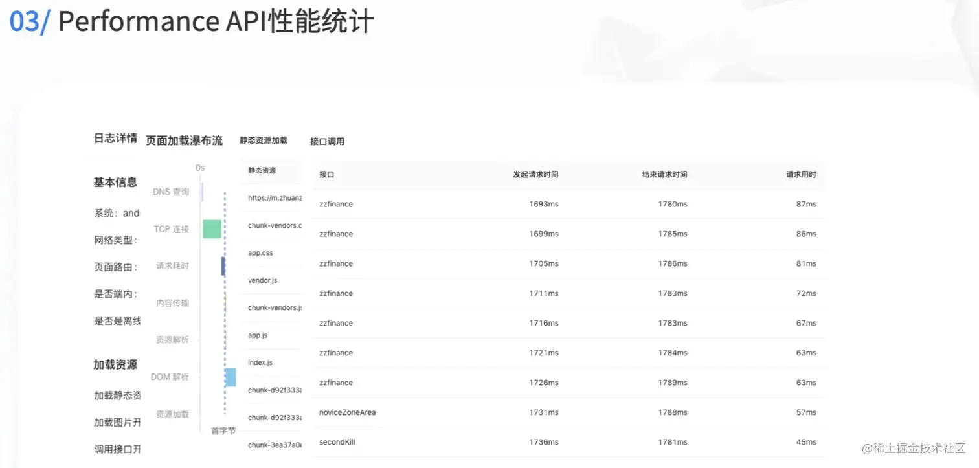Click the 1780ms end time cell

[672, 204]
